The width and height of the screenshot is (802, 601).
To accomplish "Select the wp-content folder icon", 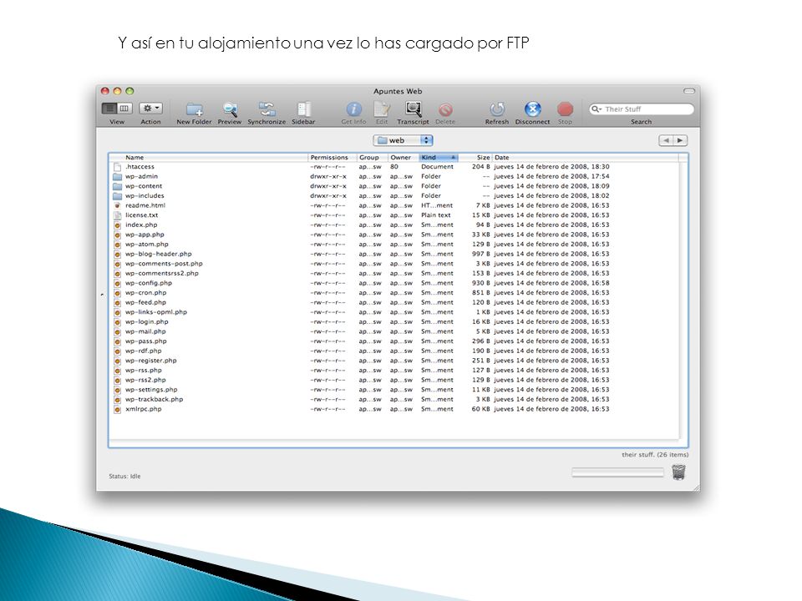I will [117, 186].
